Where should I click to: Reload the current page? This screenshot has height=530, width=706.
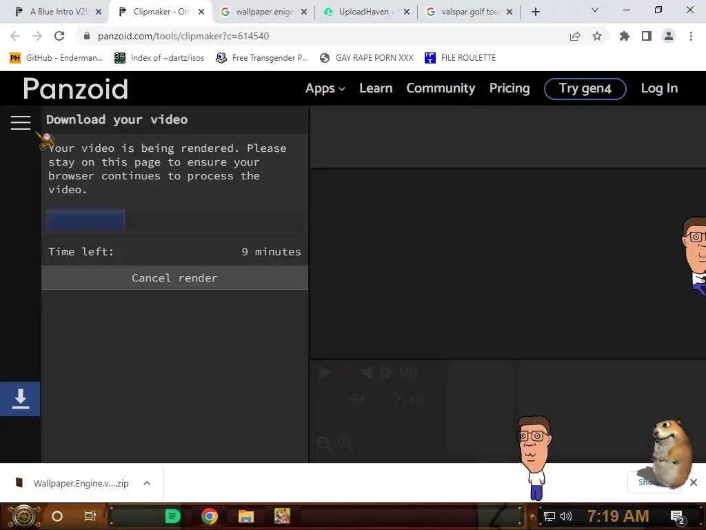(59, 36)
